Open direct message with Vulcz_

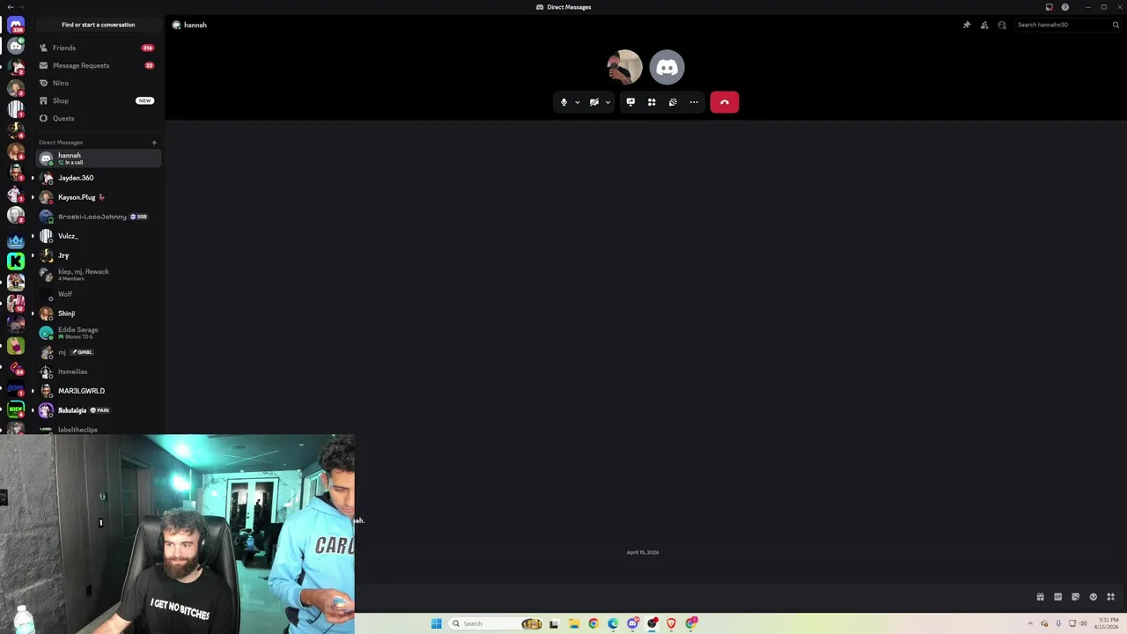click(99, 236)
